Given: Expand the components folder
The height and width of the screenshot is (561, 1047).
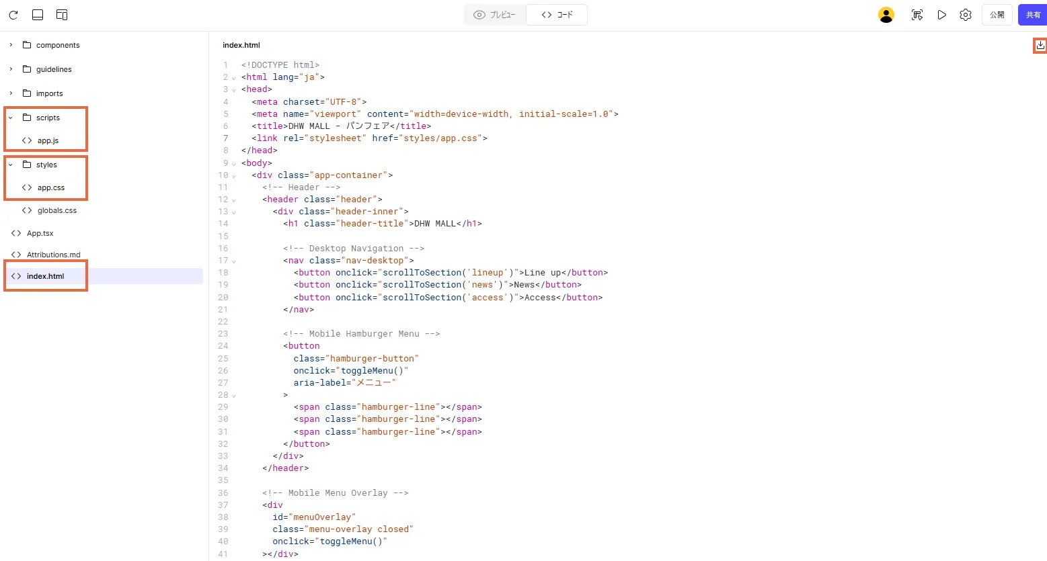Looking at the screenshot, I should tap(11, 45).
